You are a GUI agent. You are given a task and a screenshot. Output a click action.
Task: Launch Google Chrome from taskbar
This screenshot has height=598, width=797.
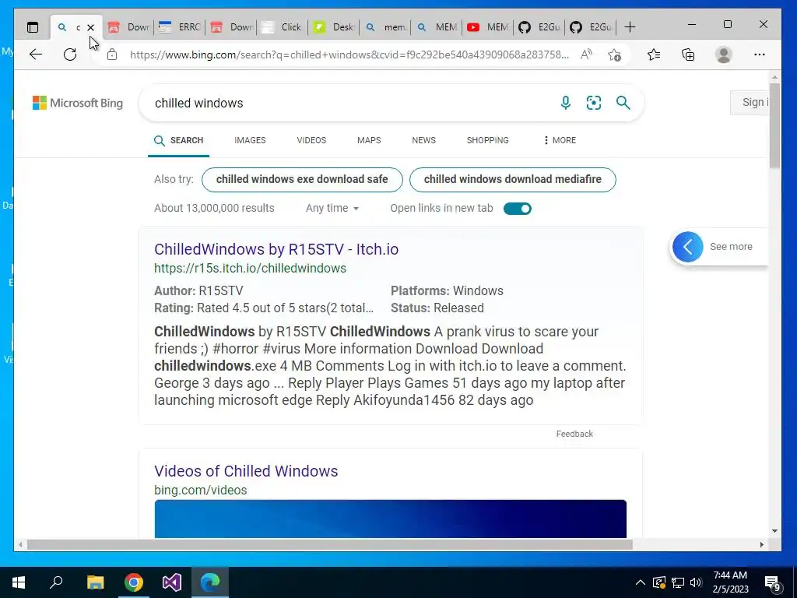coord(134,582)
